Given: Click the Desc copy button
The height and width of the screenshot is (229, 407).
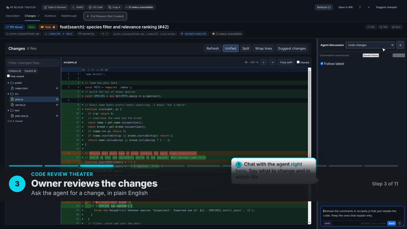Looking at the screenshot, I should click(397, 27).
